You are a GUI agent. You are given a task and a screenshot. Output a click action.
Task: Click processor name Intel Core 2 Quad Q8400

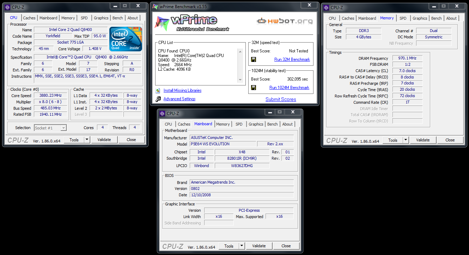coord(71,30)
